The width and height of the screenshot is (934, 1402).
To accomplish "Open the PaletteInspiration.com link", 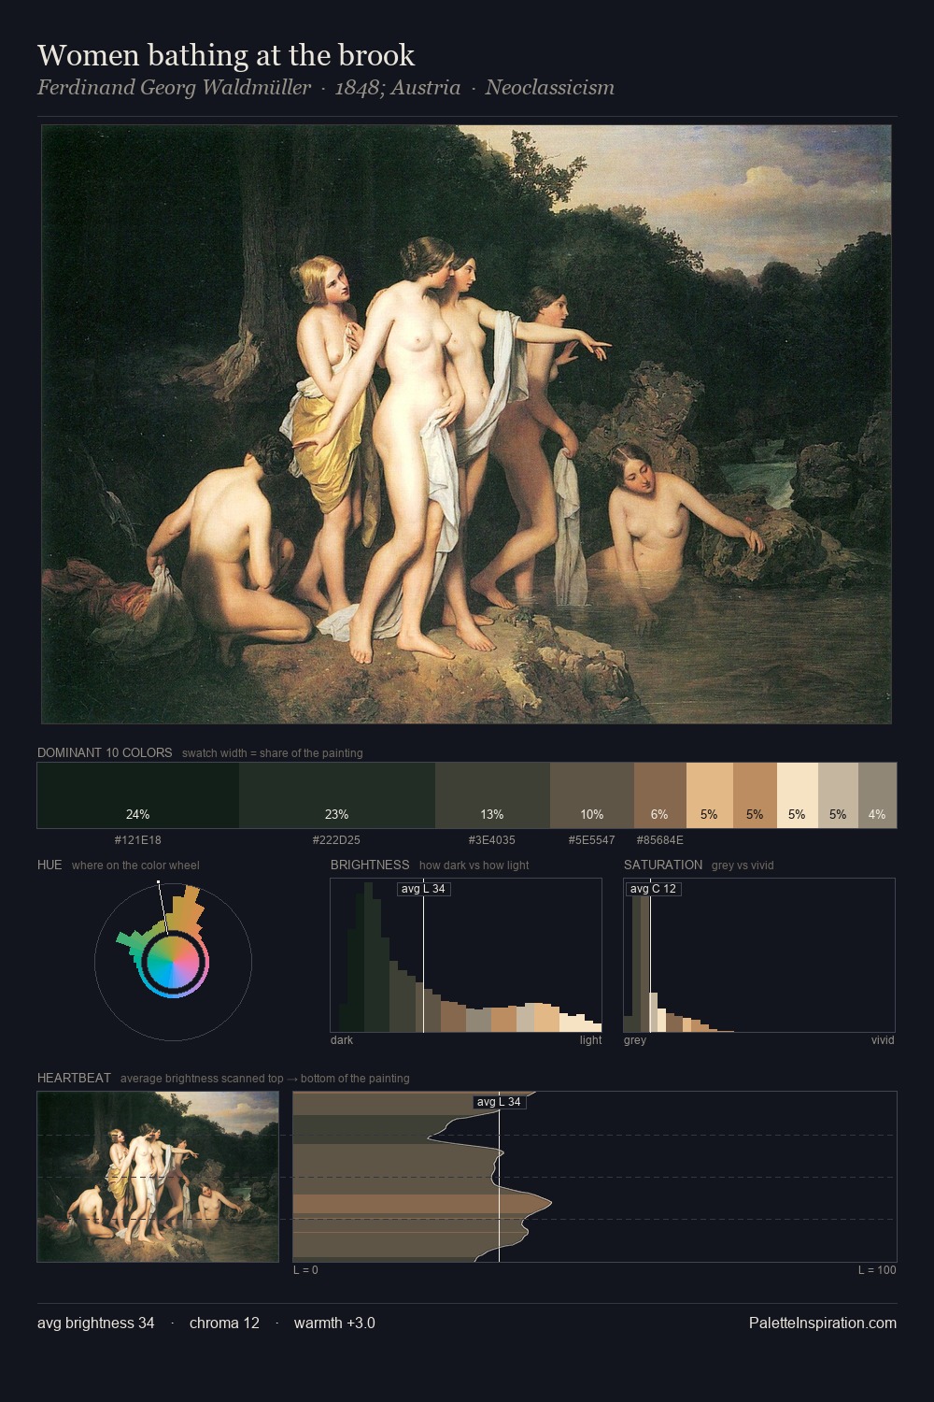I will coord(823,1323).
